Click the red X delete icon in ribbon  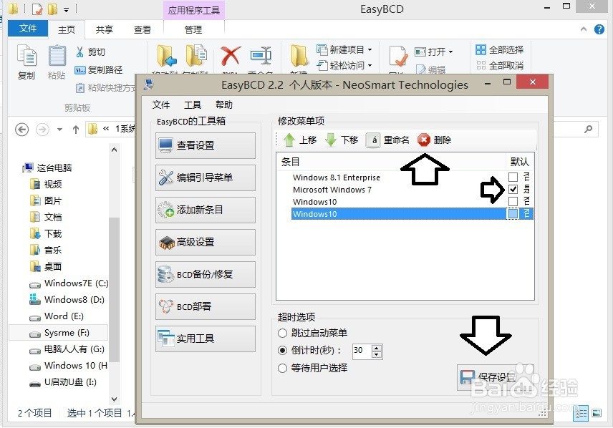(x=231, y=55)
